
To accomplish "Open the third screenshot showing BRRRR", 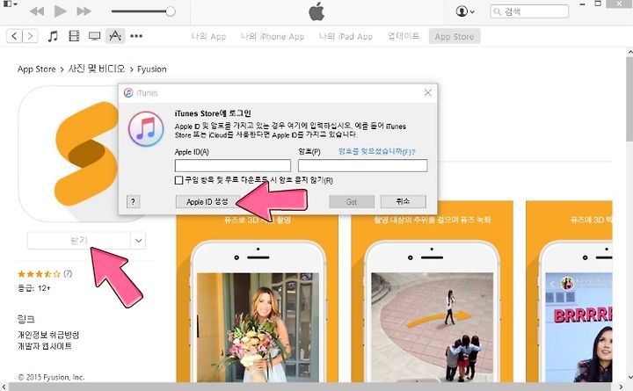I will 569,292.
